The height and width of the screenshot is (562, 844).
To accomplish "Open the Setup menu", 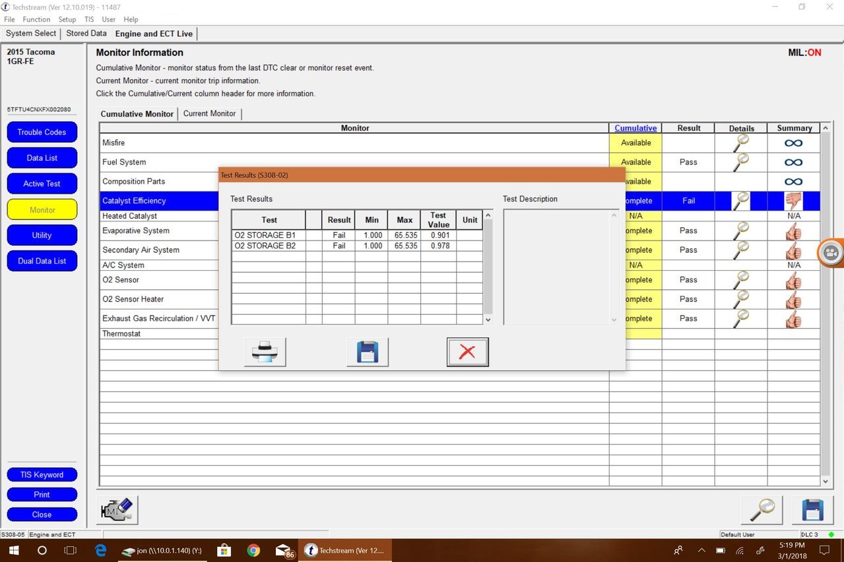I will coord(67,20).
